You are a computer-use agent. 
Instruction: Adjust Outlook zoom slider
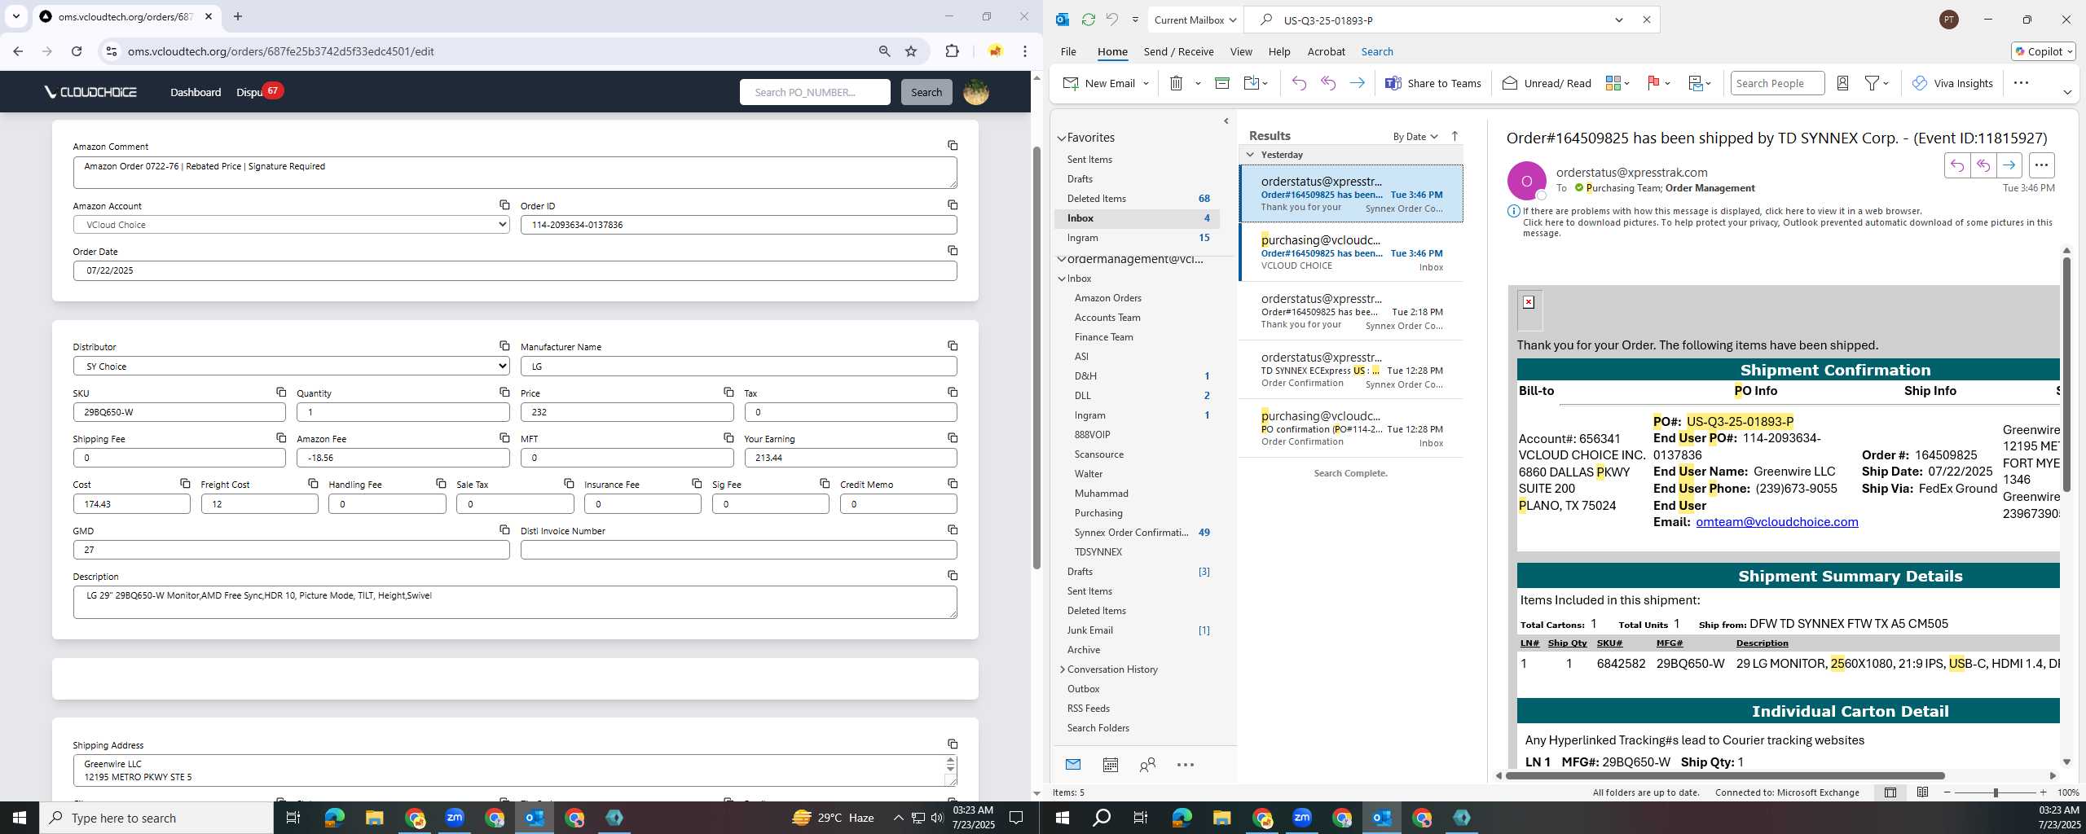[x=1995, y=792]
